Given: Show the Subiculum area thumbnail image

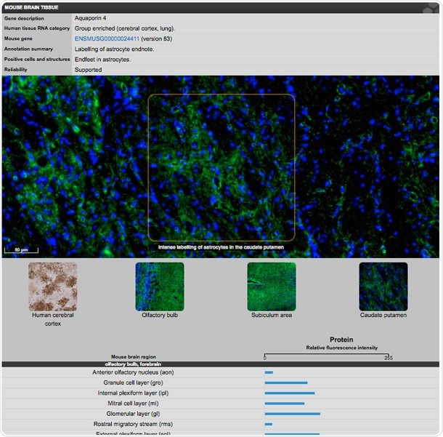Looking at the screenshot, I should (x=271, y=286).
